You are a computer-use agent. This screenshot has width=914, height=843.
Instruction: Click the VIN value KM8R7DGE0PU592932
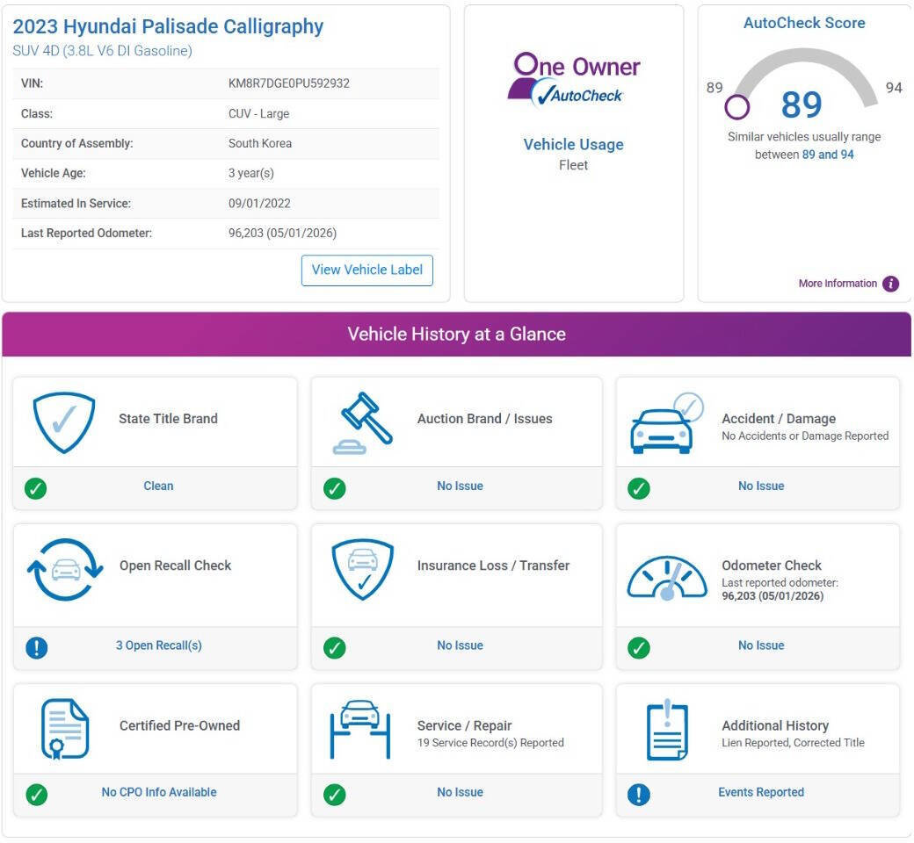pyautogui.click(x=289, y=83)
